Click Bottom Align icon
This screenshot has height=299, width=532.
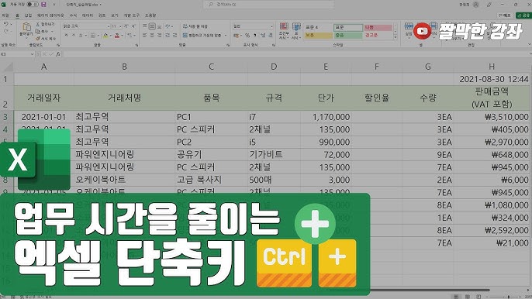(x=160, y=26)
